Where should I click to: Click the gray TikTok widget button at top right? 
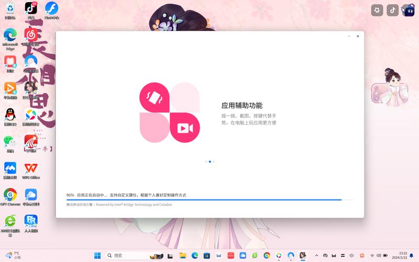point(392,10)
